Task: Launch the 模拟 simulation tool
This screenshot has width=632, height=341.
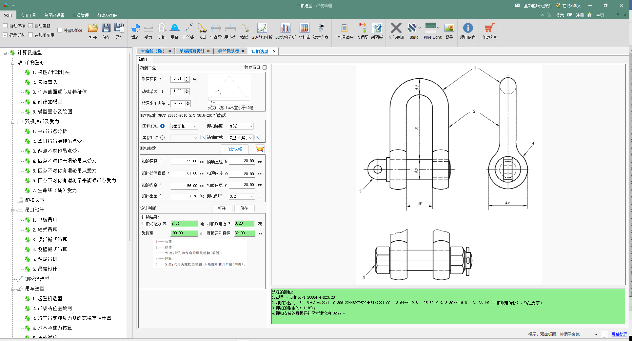Action: [x=244, y=31]
